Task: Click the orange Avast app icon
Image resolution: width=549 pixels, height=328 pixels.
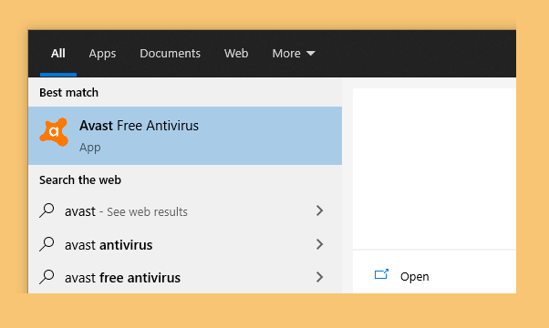Action: point(54,132)
